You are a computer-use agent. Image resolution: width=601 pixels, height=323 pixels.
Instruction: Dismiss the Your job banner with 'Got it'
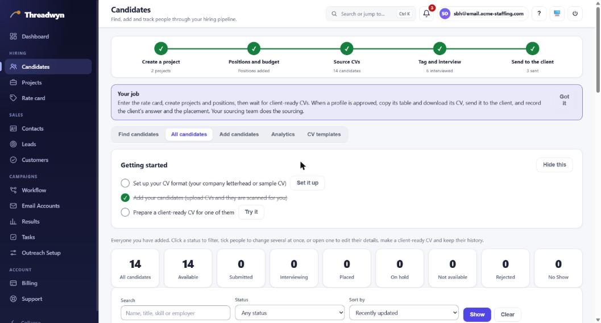(564, 100)
